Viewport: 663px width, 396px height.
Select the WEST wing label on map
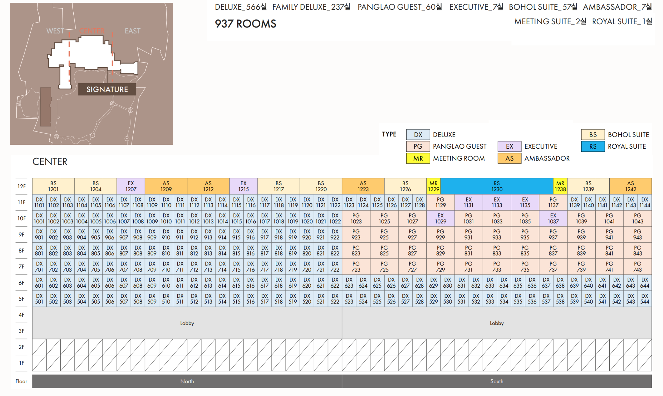[55, 31]
